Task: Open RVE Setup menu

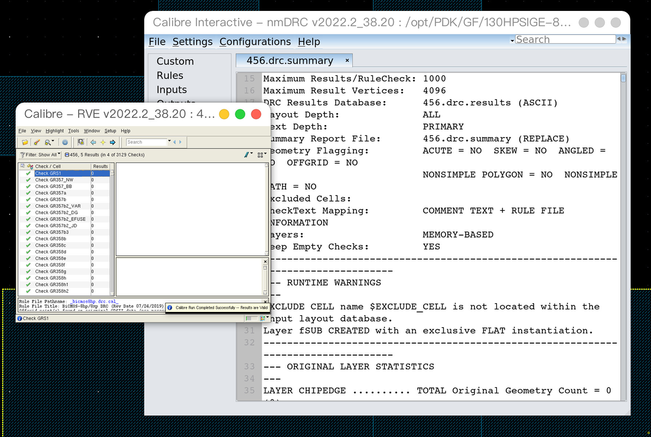Action: tap(110, 131)
